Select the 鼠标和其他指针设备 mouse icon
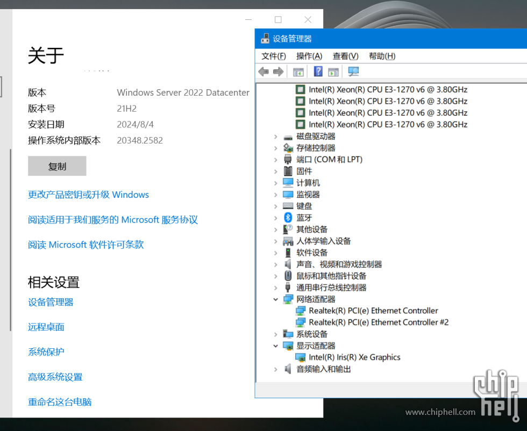Screen dimensions: 527x431 (288, 276)
